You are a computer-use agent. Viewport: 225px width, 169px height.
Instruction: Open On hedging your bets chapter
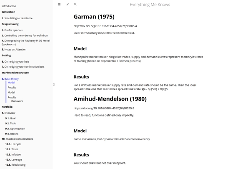(15, 62)
